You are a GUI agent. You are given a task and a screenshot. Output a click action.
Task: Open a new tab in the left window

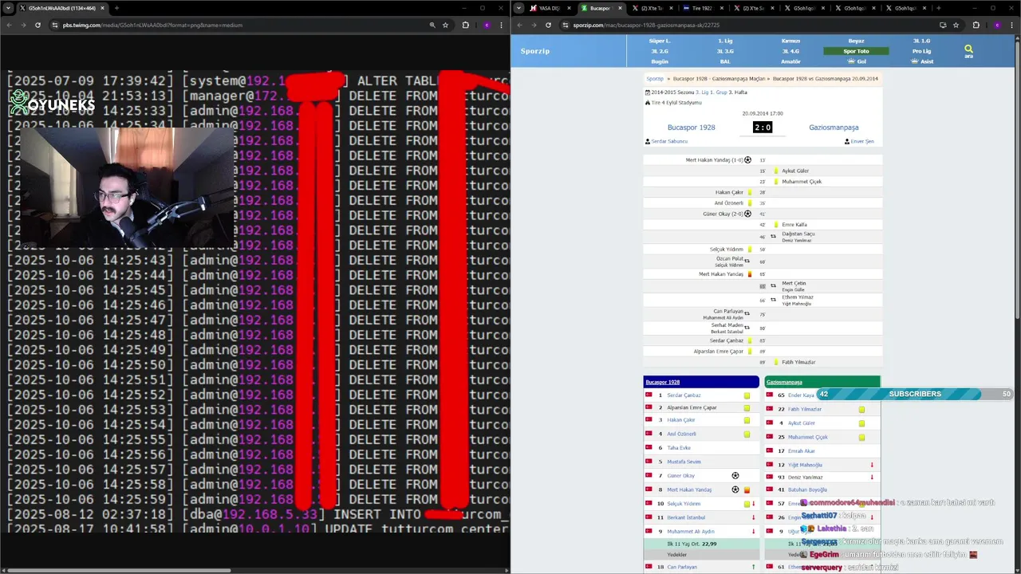coord(116,8)
